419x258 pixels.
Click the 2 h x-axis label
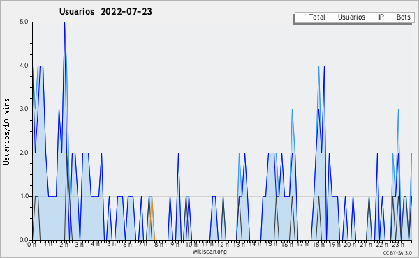[x=64, y=244]
